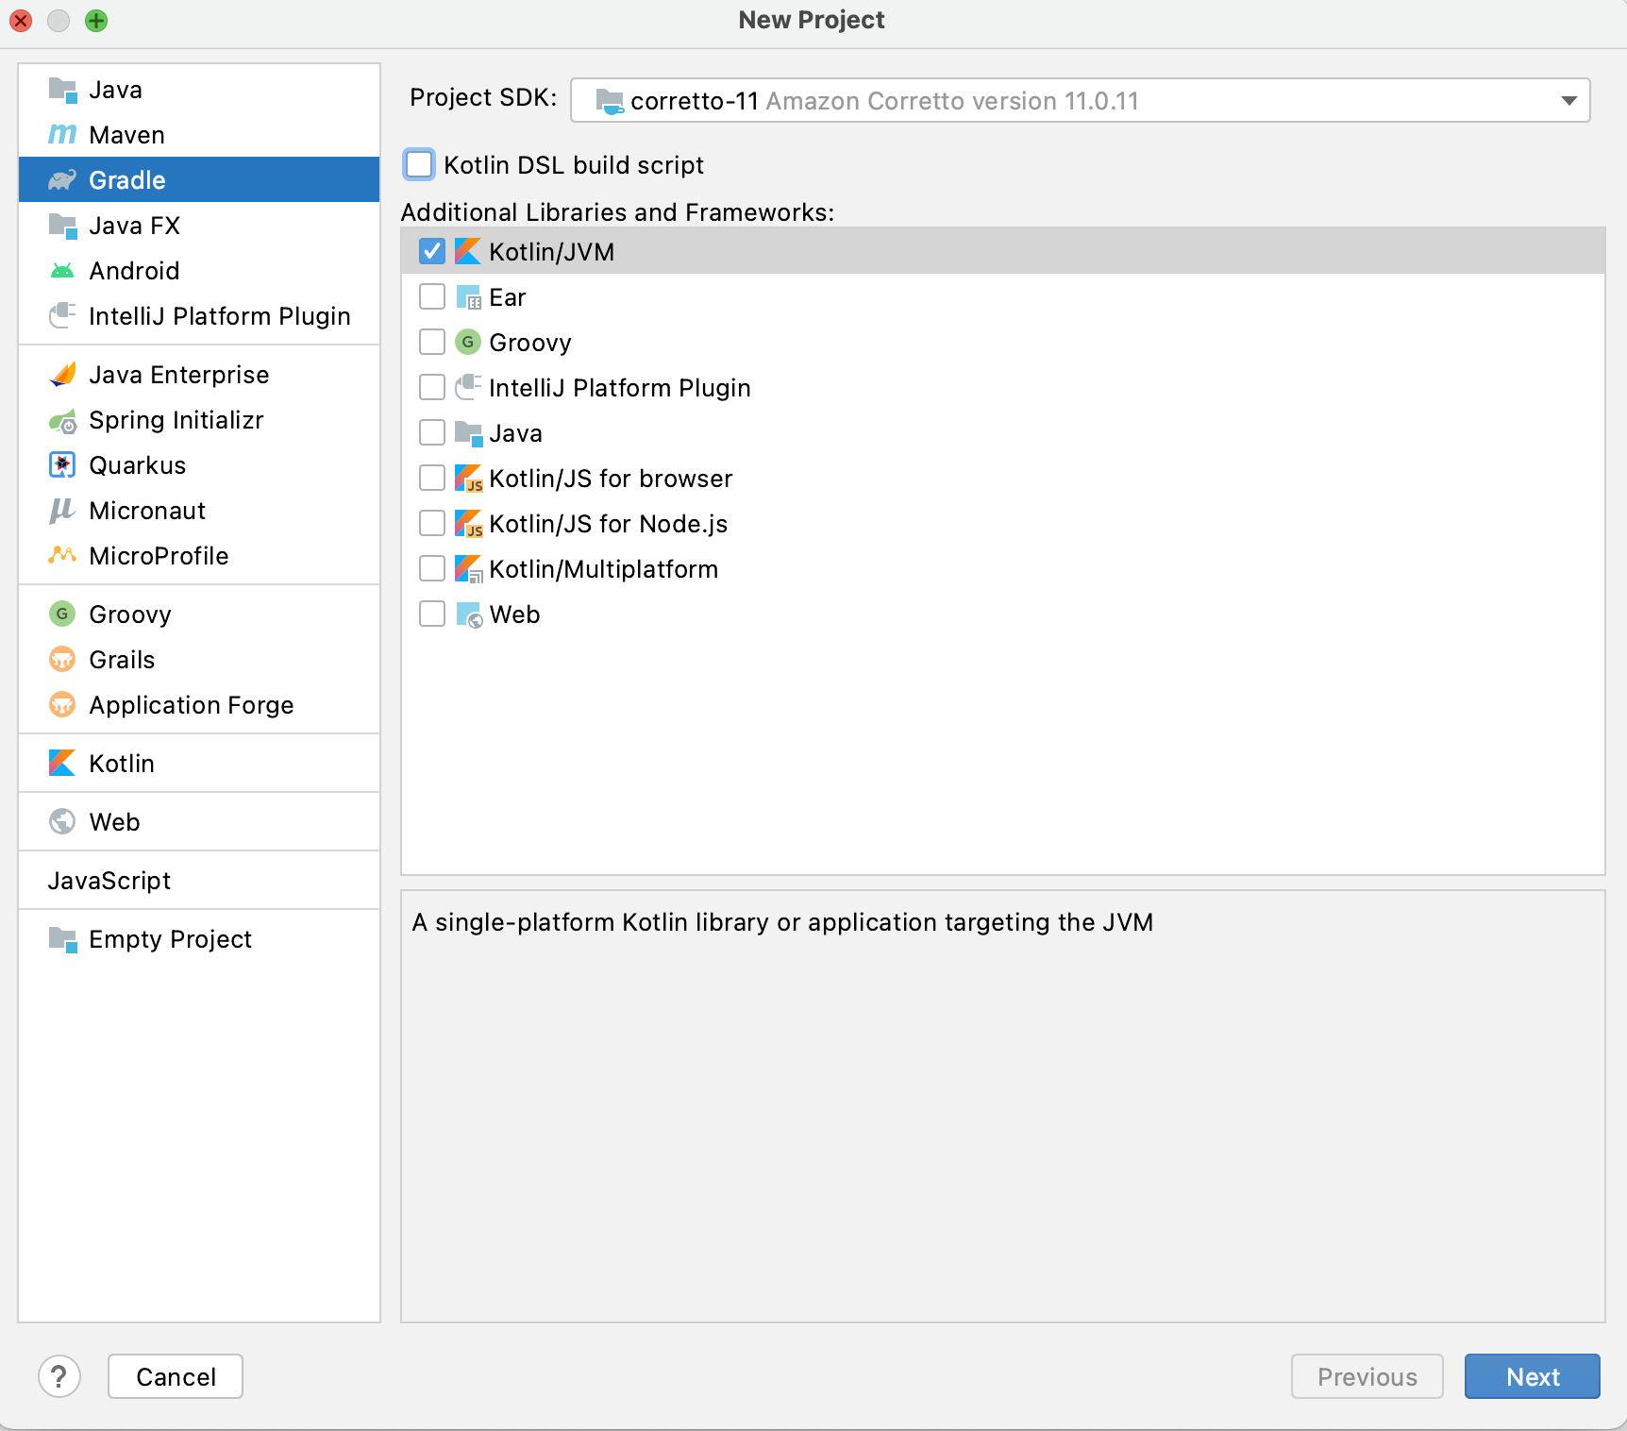Click the Kotlin/JS for Node.js icon

468,524
